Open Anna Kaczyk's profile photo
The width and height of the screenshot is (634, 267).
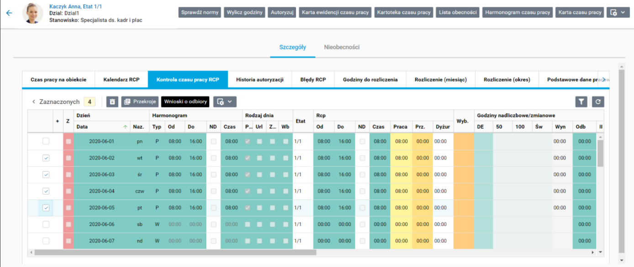pos(33,14)
